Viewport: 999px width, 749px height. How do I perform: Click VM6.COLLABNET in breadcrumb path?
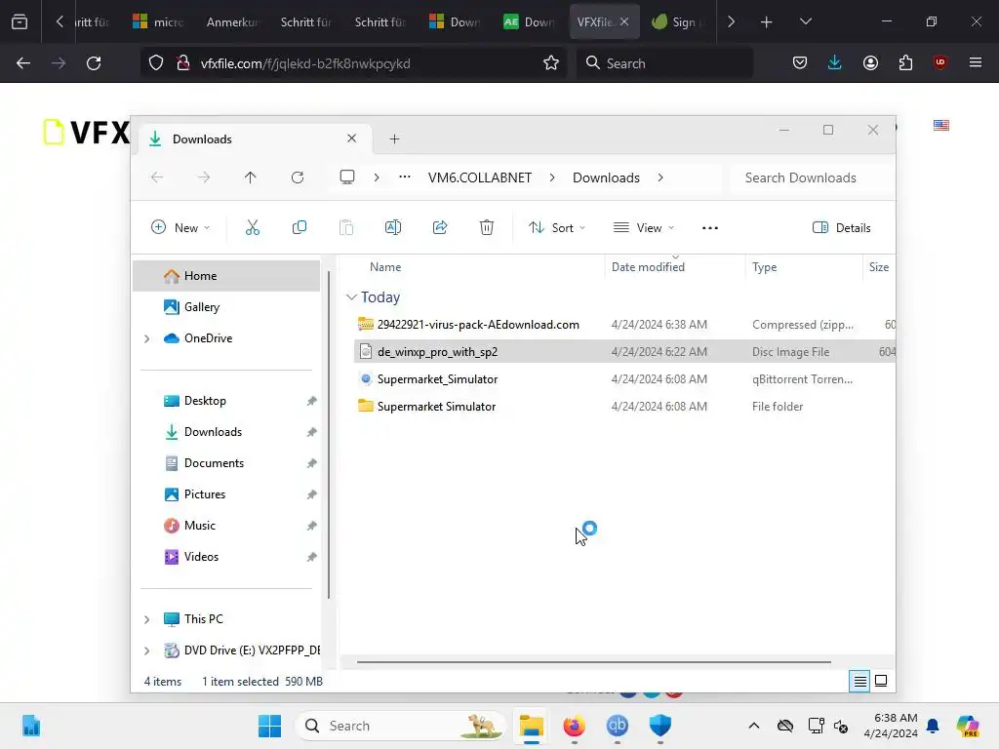tap(480, 177)
